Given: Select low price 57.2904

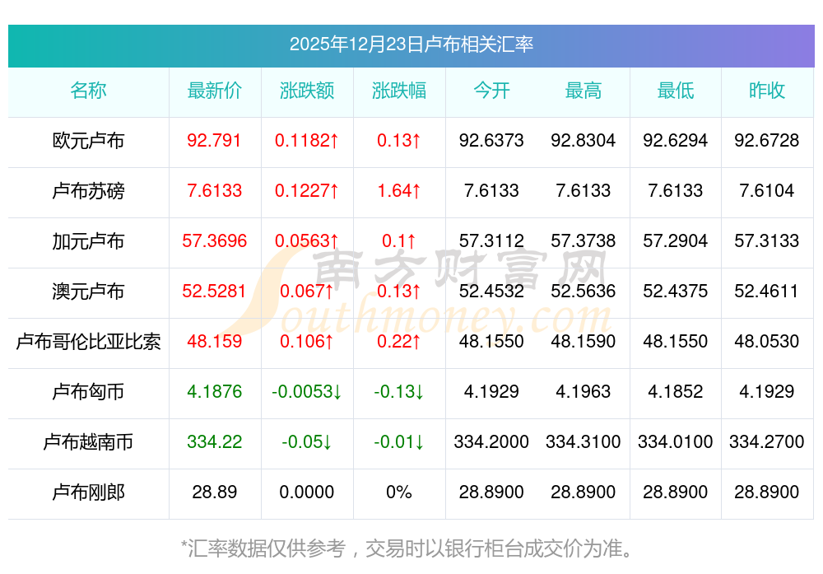Looking at the screenshot, I should click(x=676, y=241).
